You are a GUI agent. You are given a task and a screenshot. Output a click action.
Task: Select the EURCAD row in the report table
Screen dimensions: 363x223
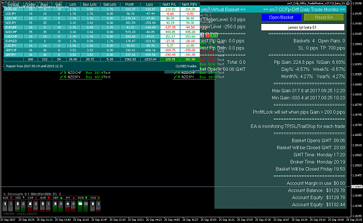[102, 9]
